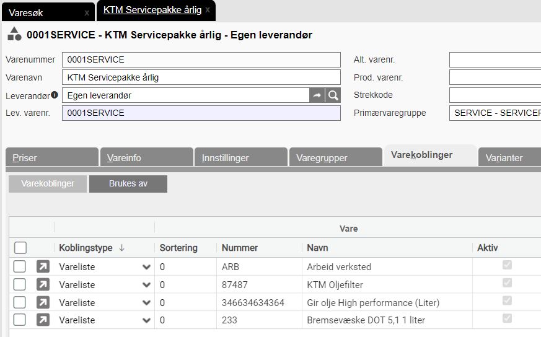Expand Koblingstype dropdown in 233 row
541x337 pixels.
147,320
